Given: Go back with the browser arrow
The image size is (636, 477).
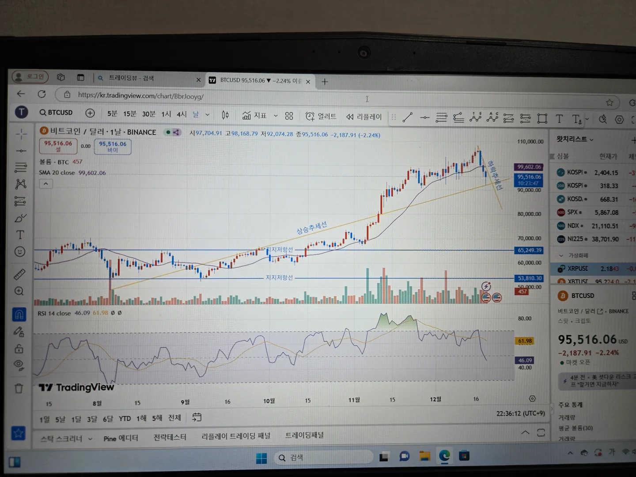Looking at the screenshot, I should [x=21, y=94].
